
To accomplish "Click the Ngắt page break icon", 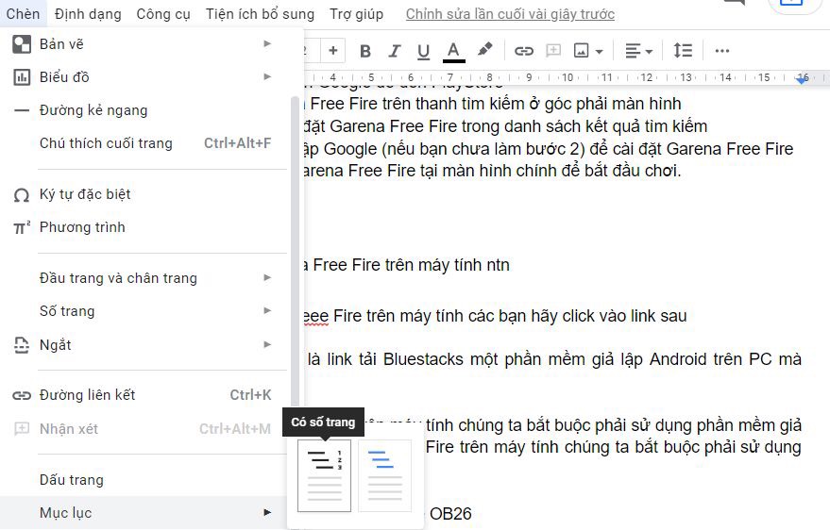I will pyautogui.click(x=21, y=345).
